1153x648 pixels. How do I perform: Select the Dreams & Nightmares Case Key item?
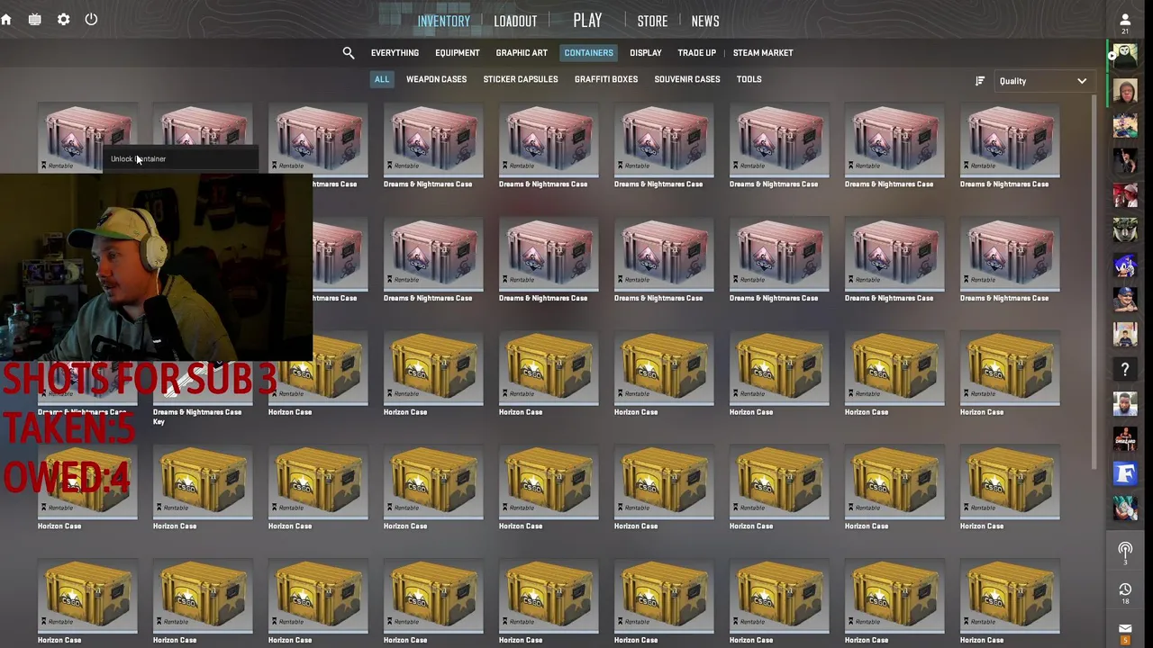(203, 380)
